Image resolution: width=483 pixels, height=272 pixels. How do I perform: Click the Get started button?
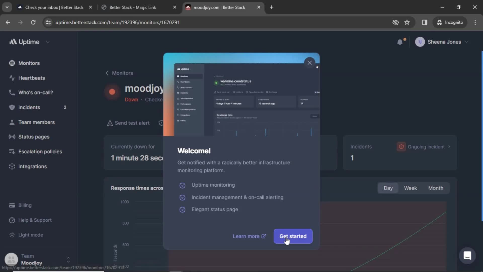(x=293, y=236)
